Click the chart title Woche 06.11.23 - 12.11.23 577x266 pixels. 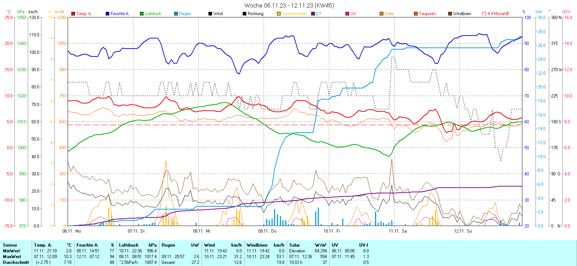(x=289, y=5)
